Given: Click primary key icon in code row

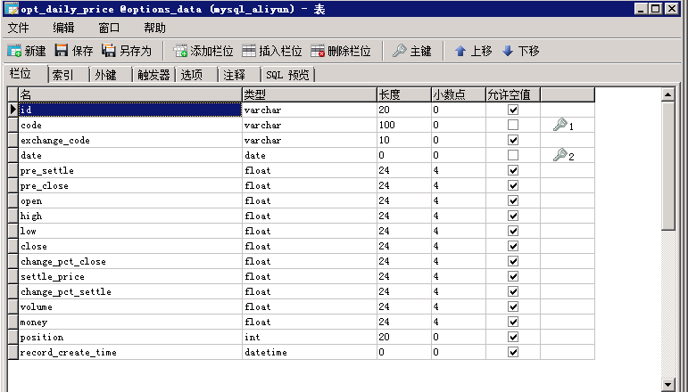Looking at the screenshot, I should pos(560,125).
